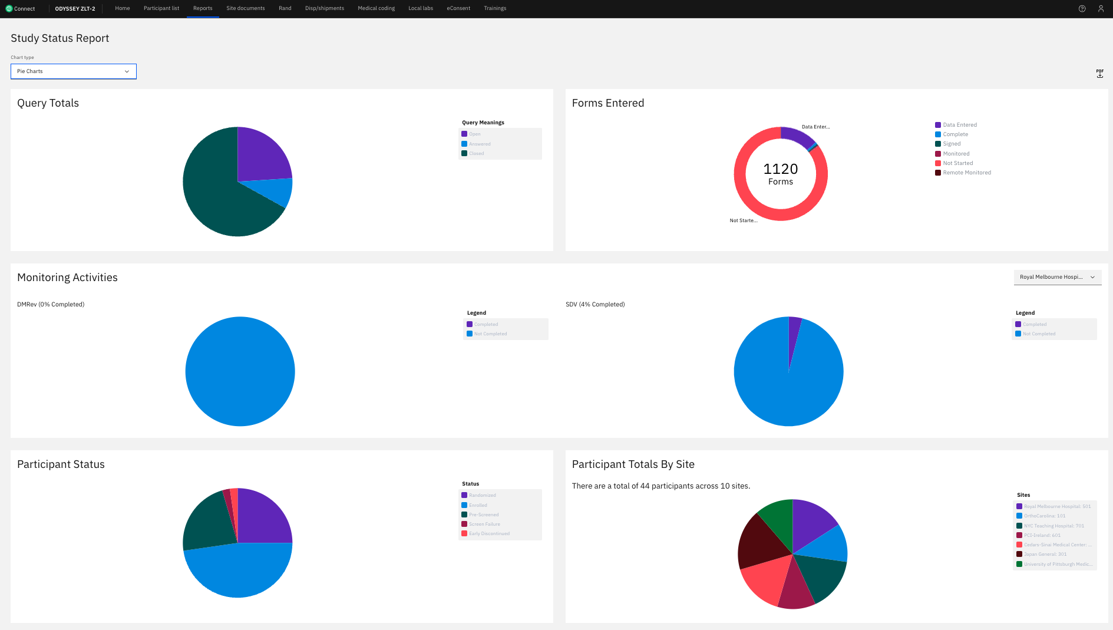The height and width of the screenshot is (630, 1113).
Task: Expand the Pie Charts chart type dropdown
Action: coord(74,71)
